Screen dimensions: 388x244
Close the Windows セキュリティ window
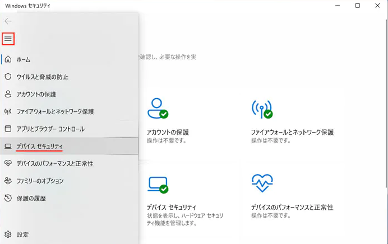pos(377,6)
